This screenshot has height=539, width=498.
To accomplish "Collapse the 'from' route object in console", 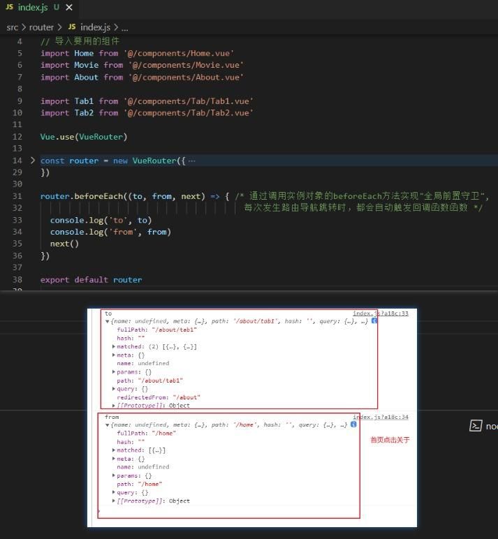I will [x=107, y=424].
